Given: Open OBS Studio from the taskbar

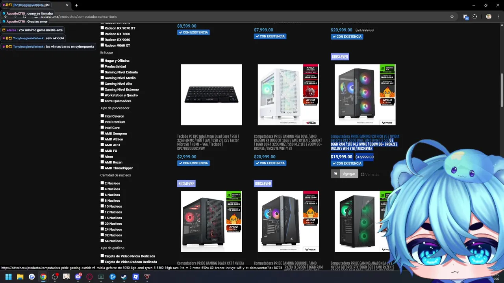Looking at the screenshot, I should point(55,277).
